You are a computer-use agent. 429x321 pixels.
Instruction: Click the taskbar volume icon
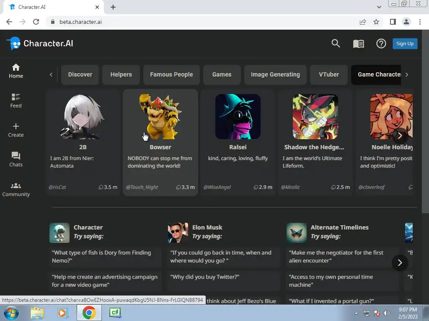point(386,313)
